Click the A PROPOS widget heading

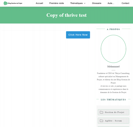(113, 29)
